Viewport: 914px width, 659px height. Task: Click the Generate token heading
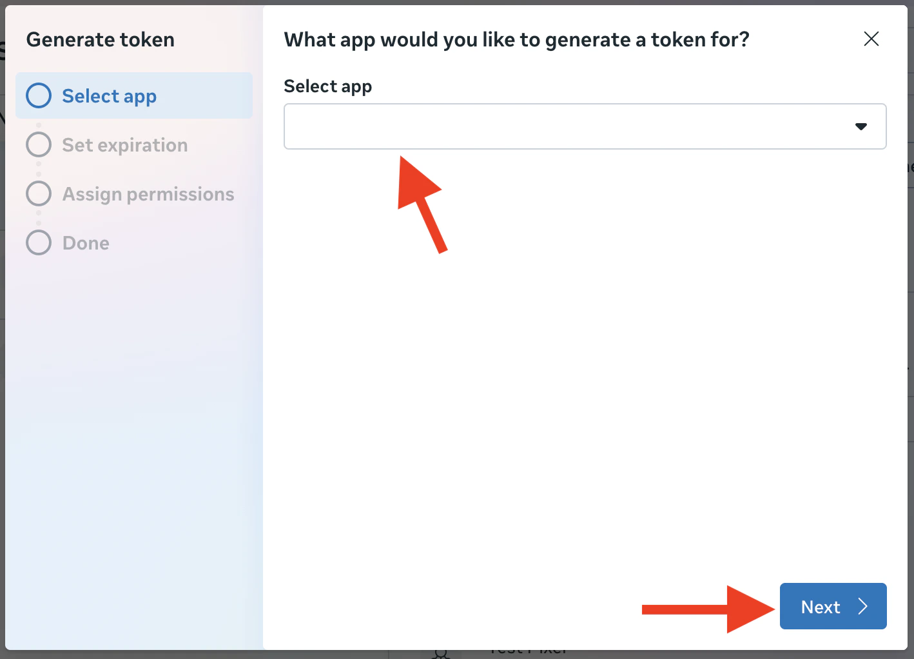[100, 39]
